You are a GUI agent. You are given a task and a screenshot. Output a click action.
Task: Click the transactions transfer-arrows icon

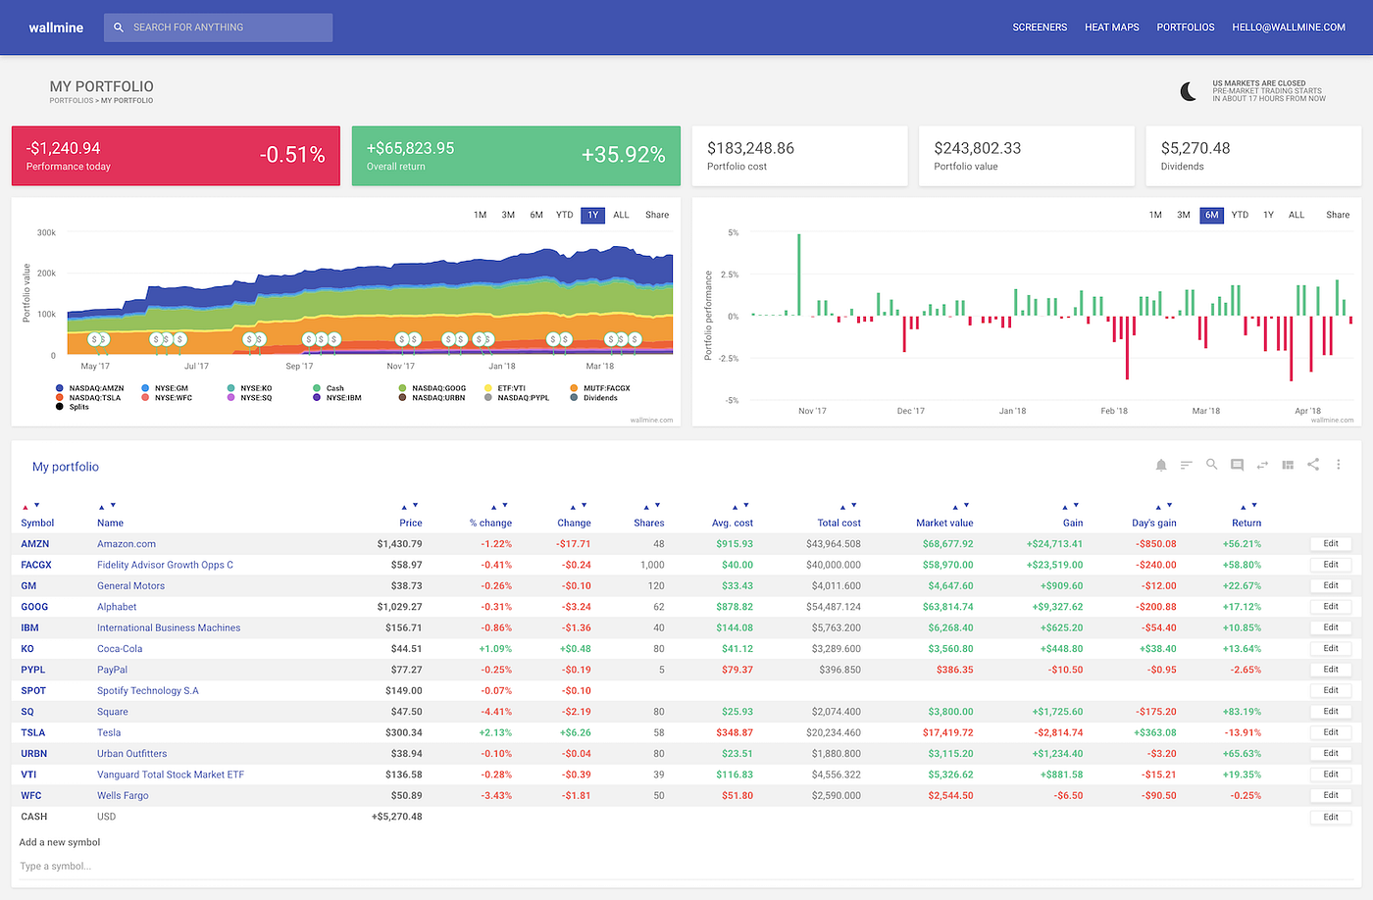[1262, 465]
